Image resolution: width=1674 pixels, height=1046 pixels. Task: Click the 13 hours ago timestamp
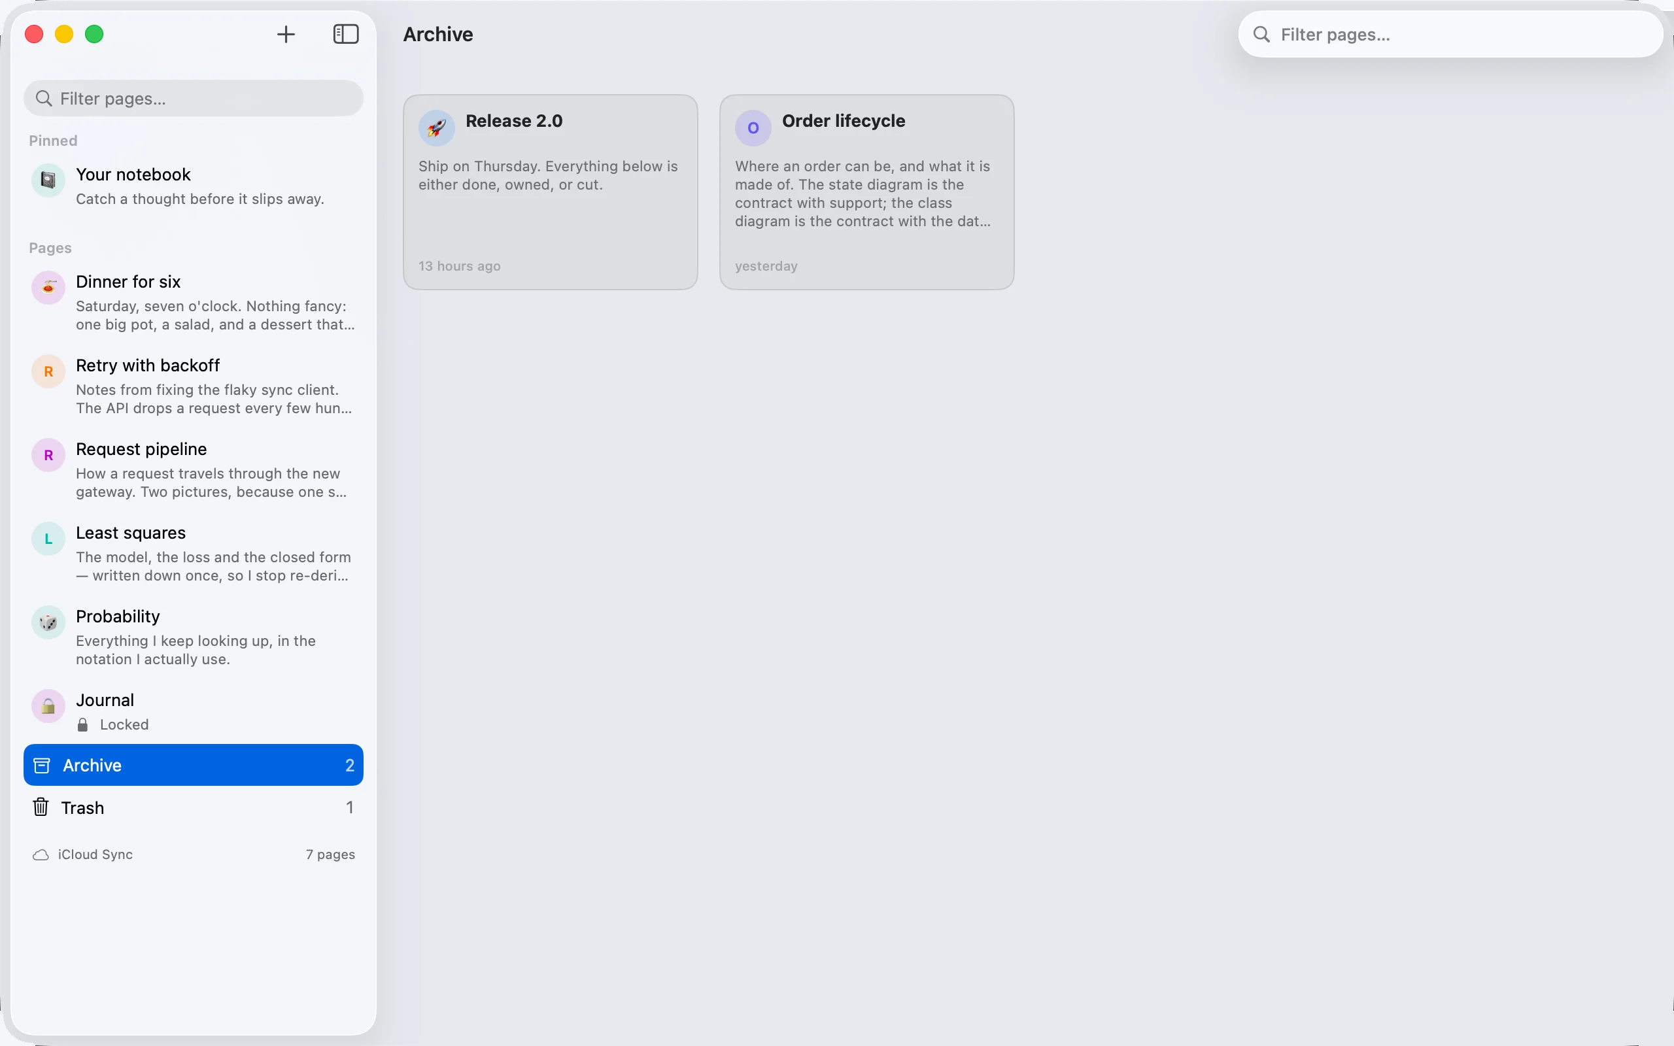point(459,265)
